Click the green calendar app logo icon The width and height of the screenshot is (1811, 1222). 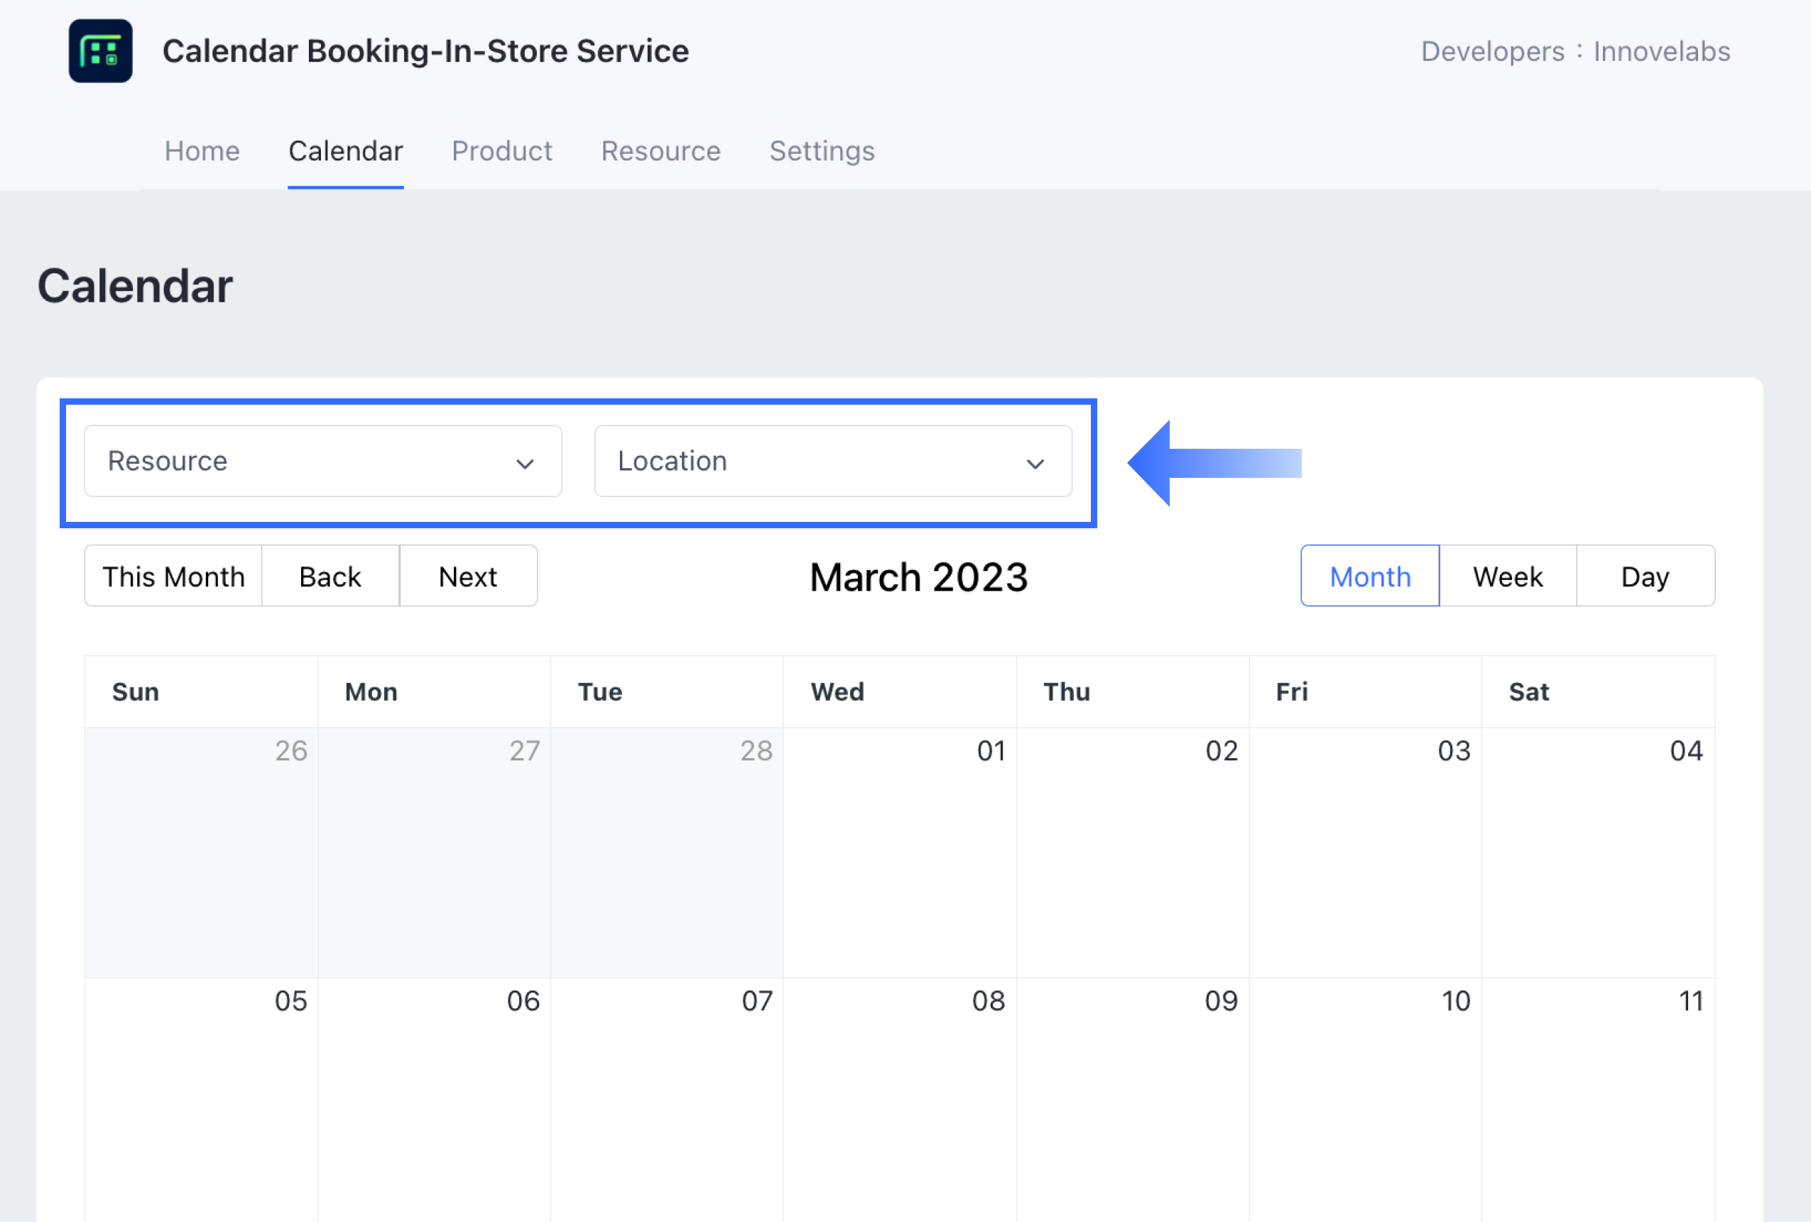[x=101, y=51]
